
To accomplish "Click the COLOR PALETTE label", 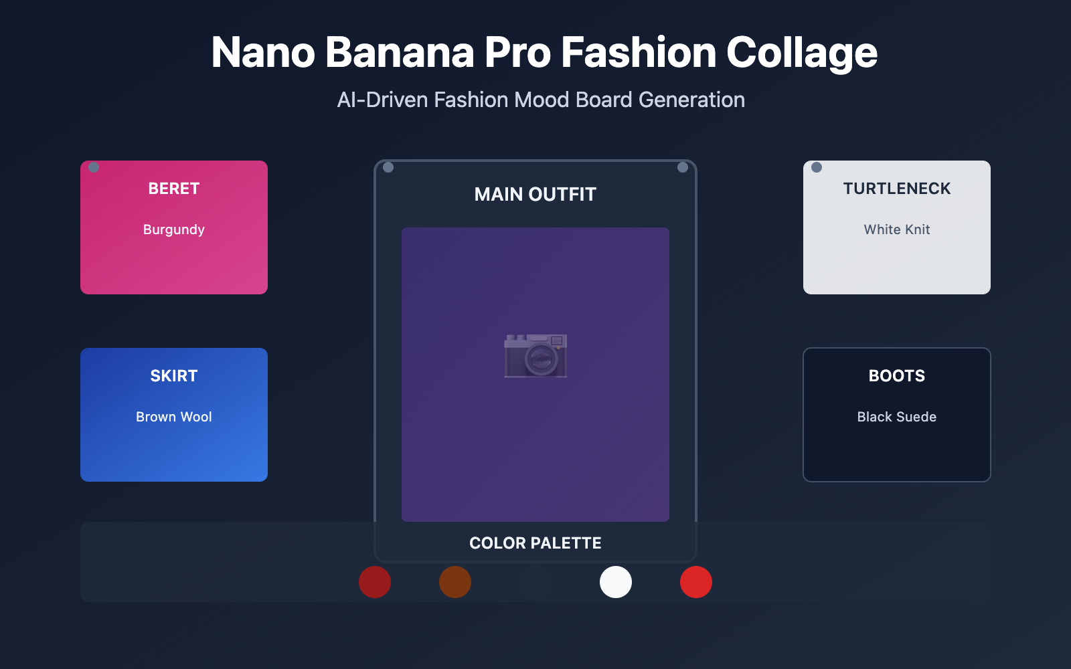I will pos(535,543).
